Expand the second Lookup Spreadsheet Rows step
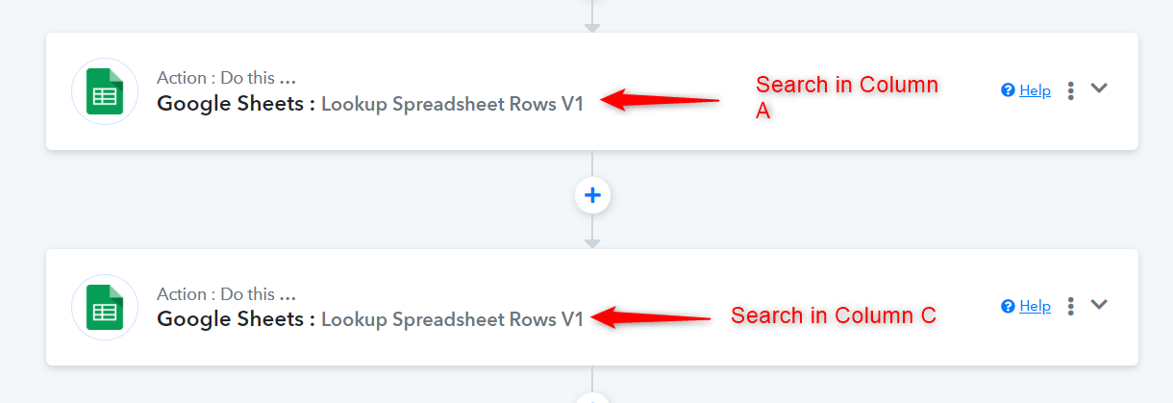This screenshot has width=1173, height=403. pos(1099,305)
